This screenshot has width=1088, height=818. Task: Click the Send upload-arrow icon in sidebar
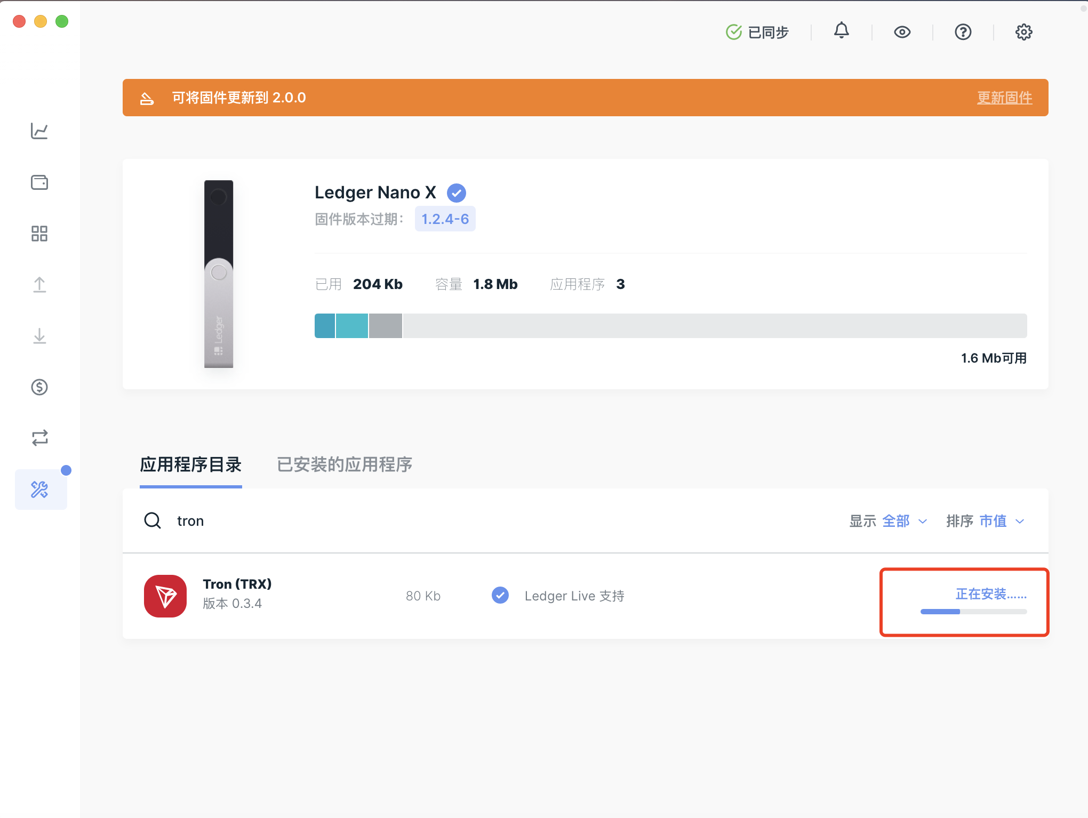point(39,285)
